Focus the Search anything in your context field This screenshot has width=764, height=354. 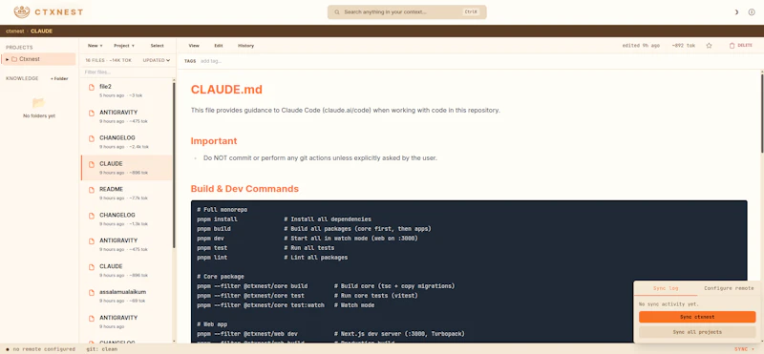pyautogui.click(x=407, y=12)
